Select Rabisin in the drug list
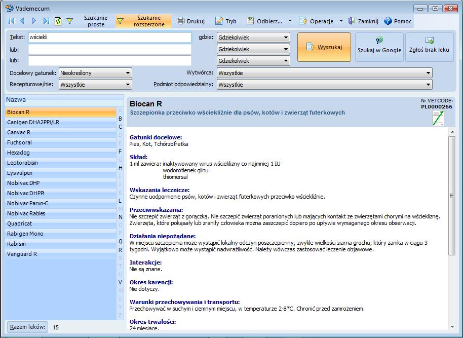 coord(60,244)
